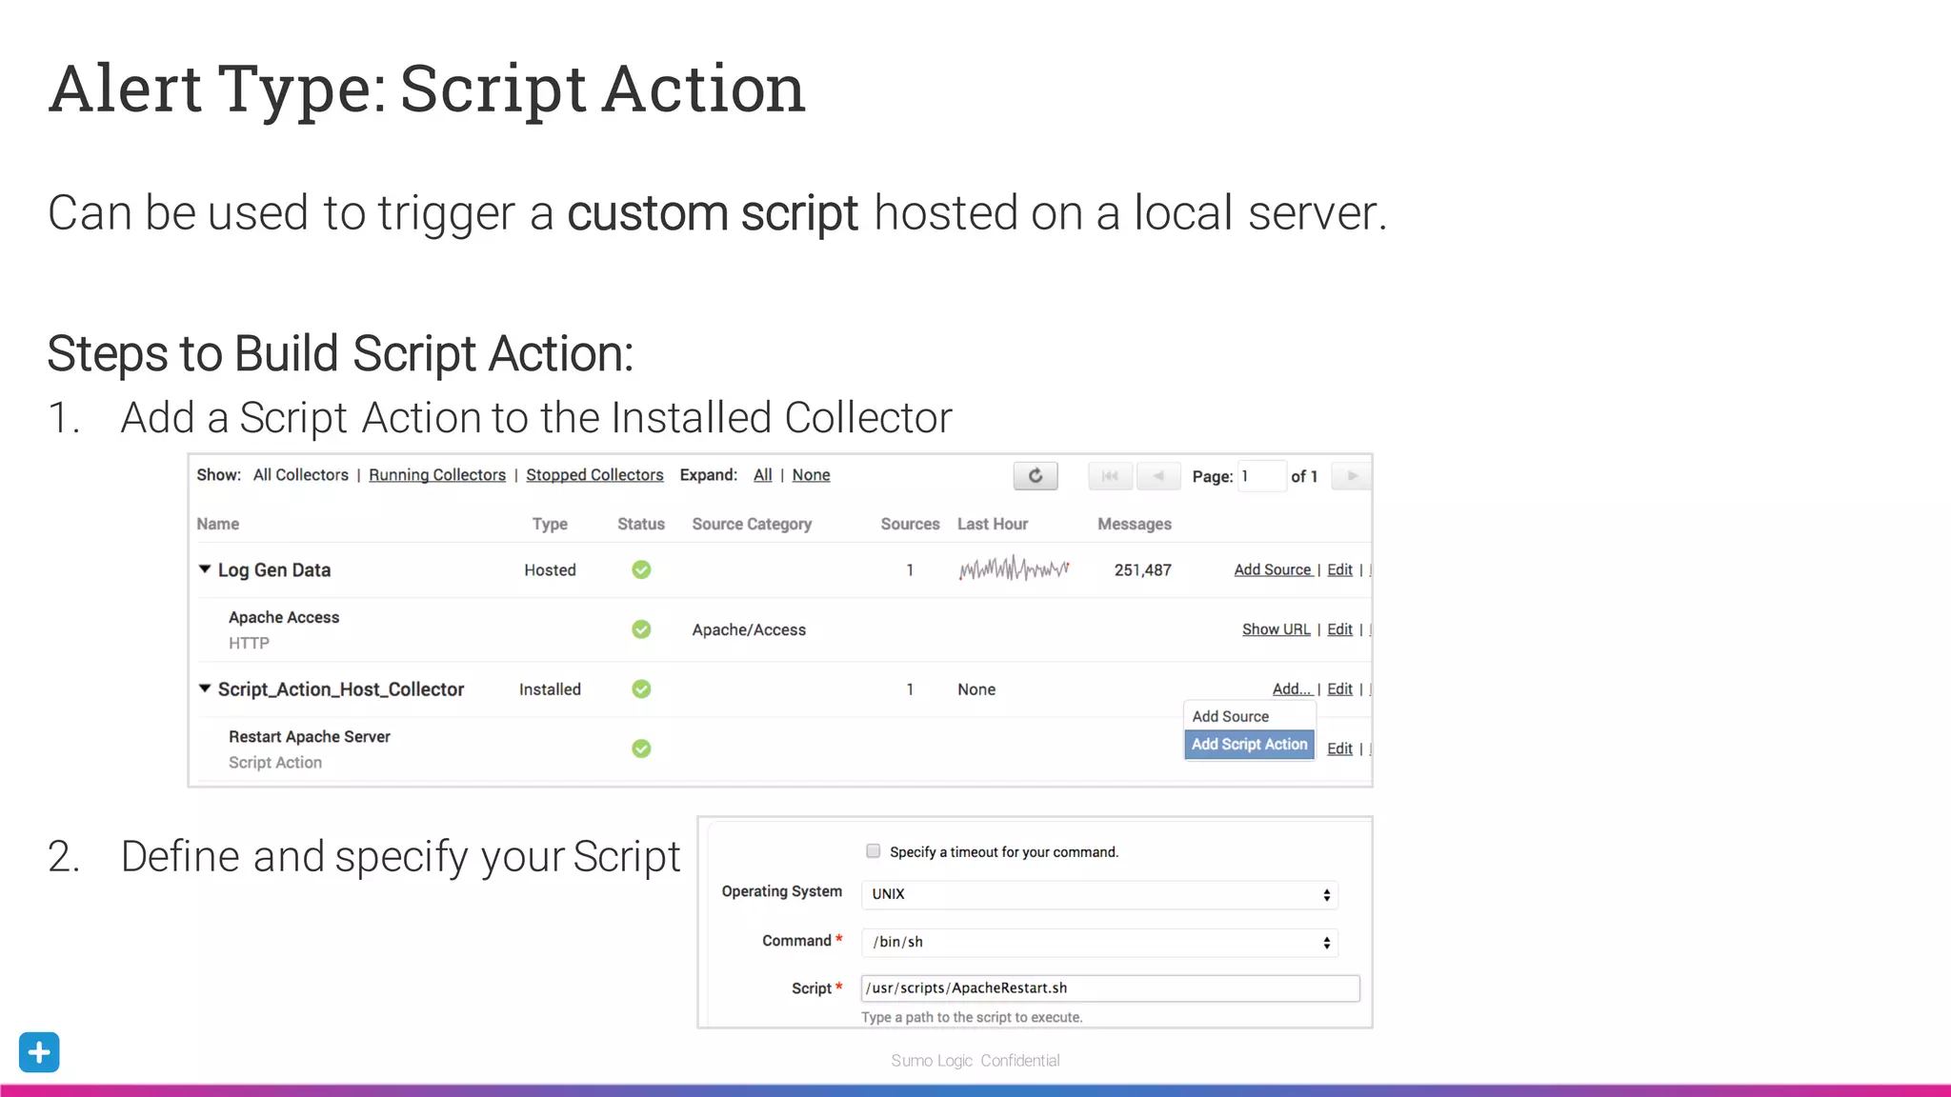The image size is (1951, 1097).
Task: Click the 251,487 messages count
Action: 1143,569
